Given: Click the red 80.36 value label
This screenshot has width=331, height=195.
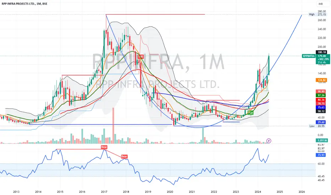Looking at the screenshot, I should (321, 100).
